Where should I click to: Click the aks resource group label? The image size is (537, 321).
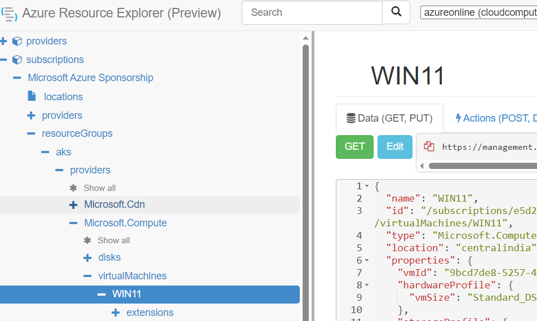(x=63, y=152)
